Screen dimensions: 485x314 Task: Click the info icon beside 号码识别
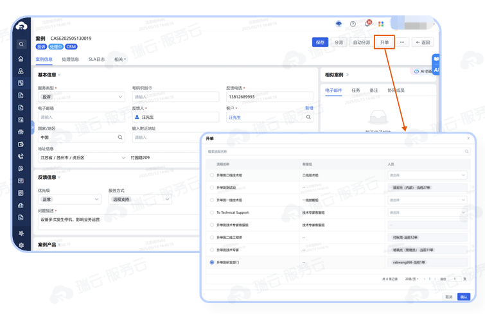(150, 88)
